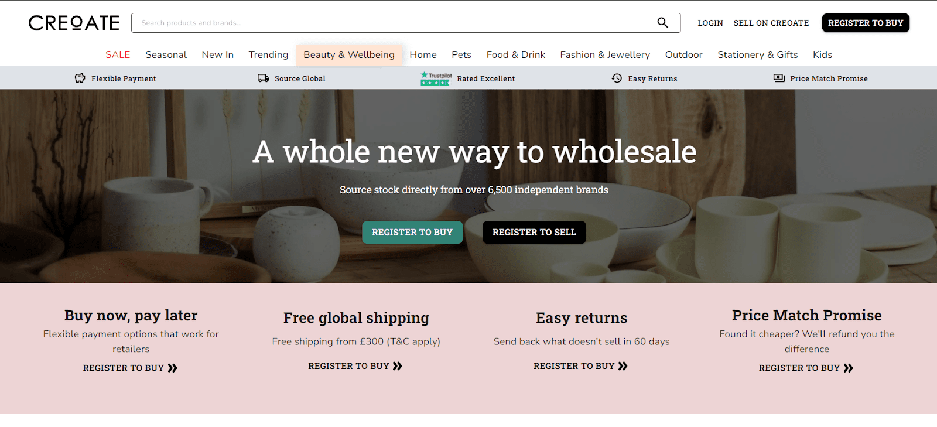Open the Food & Drink menu

tap(516, 55)
